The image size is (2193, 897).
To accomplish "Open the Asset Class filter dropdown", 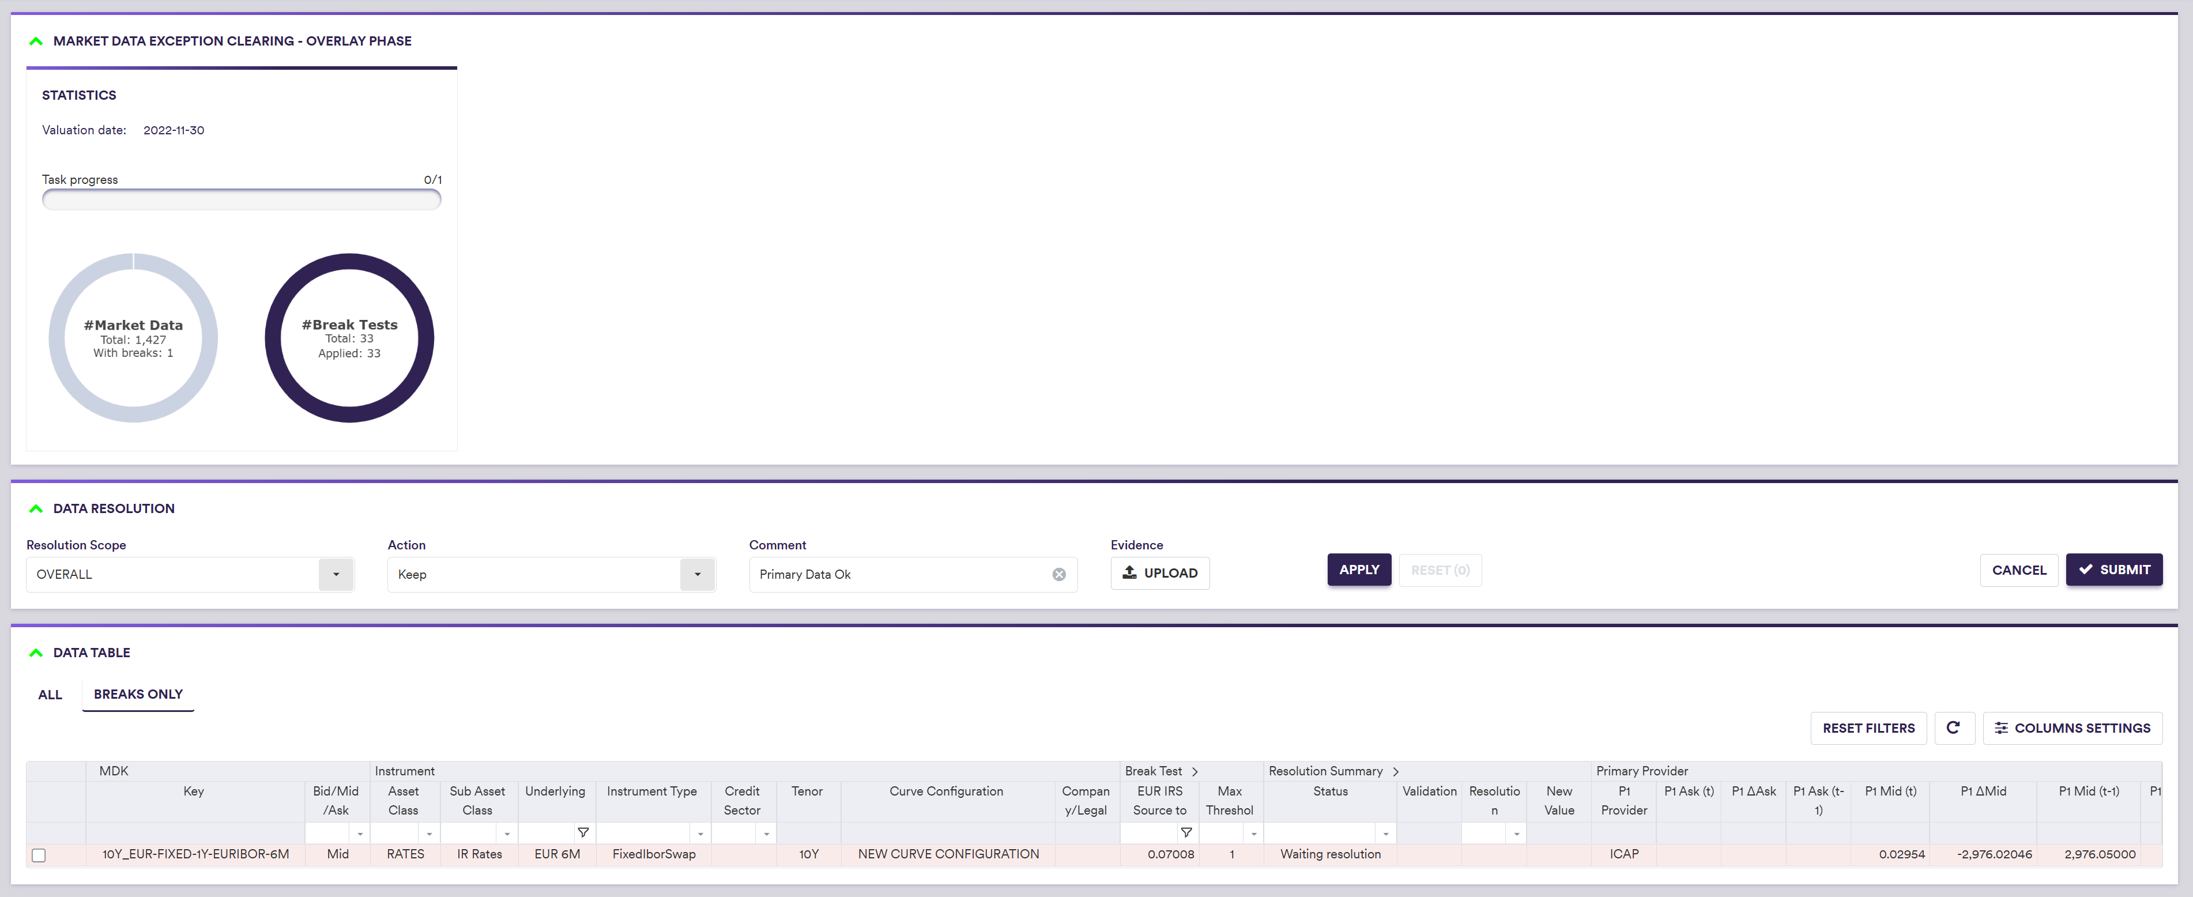I will click(x=429, y=833).
